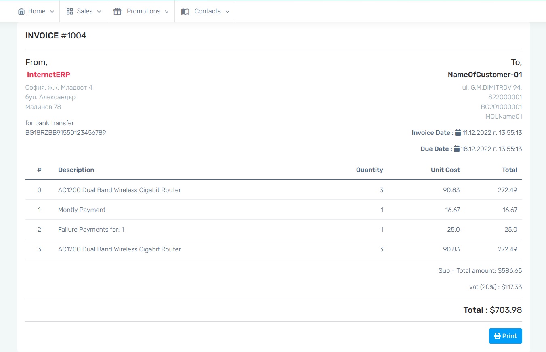Print the invoice
546x352 pixels.
506,336
